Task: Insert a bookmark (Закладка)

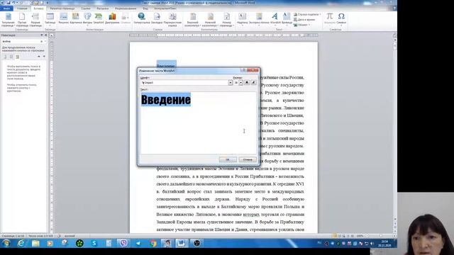Action: [157, 18]
